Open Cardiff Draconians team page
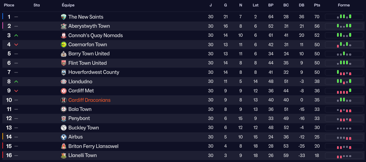 point(89,100)
